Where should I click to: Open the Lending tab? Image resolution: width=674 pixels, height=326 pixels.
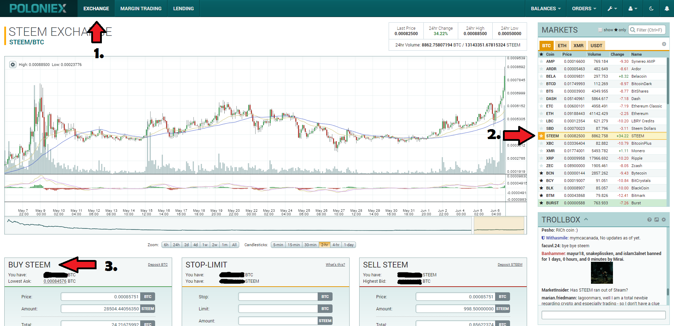tap(183, 9)
